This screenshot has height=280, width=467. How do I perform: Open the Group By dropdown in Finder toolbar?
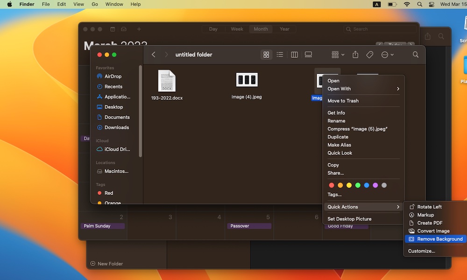338,55
